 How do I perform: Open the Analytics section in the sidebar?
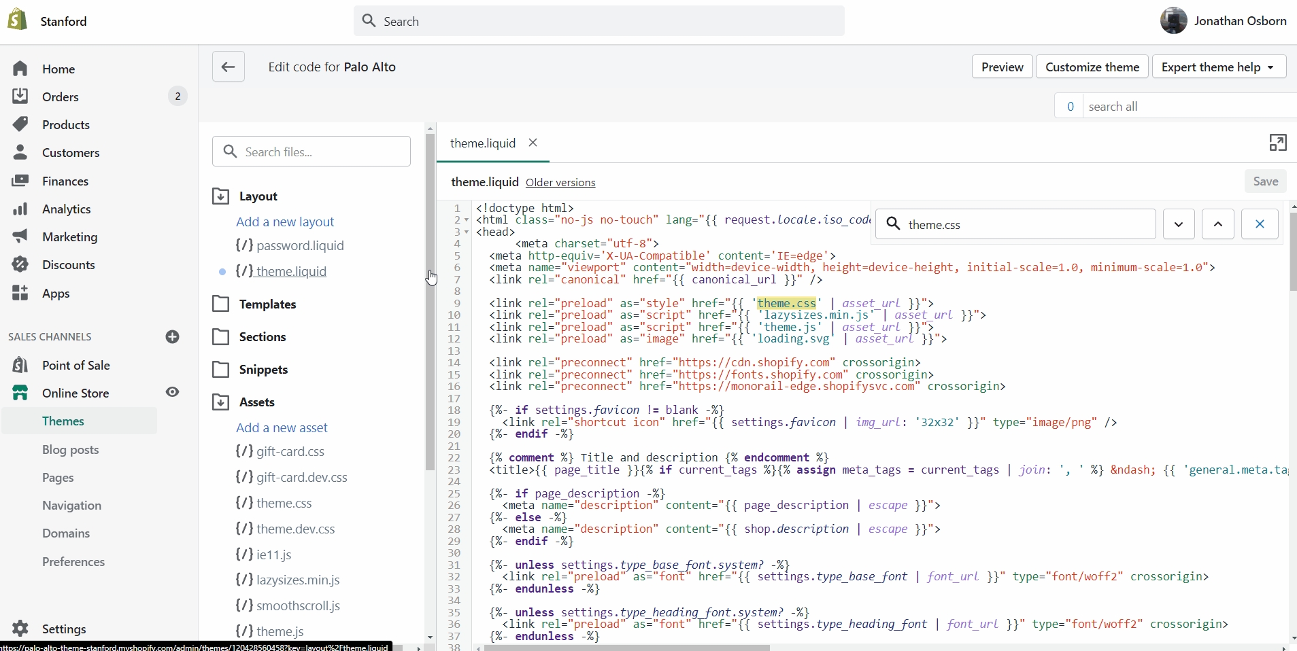66,209
